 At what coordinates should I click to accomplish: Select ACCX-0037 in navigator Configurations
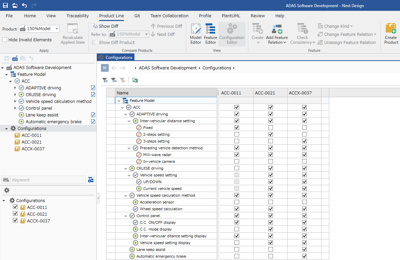[x=33, y=149]
